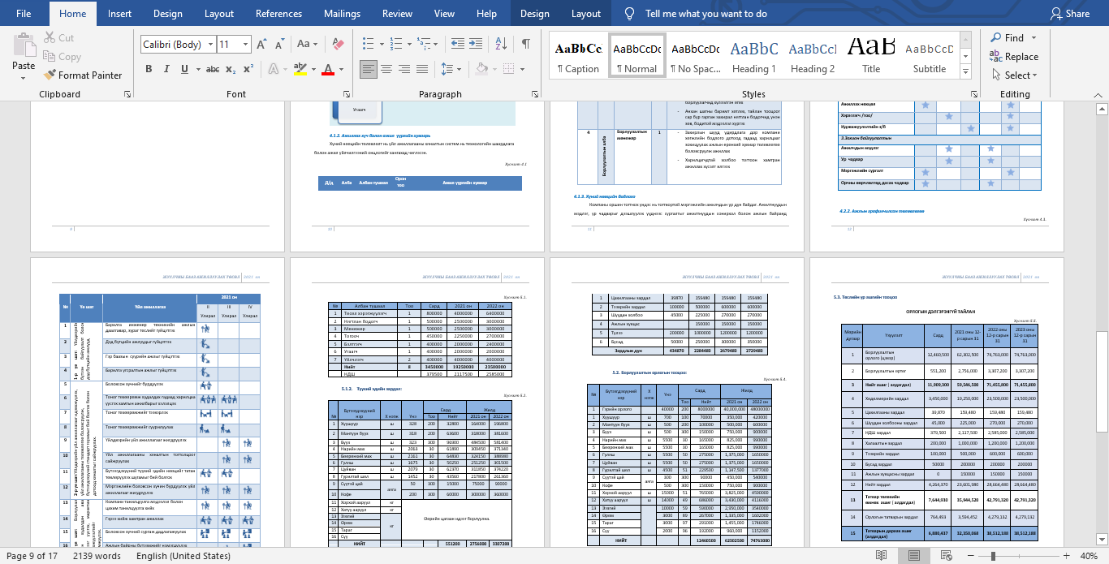Apply bullet list formatting

(x=368, y=44)
